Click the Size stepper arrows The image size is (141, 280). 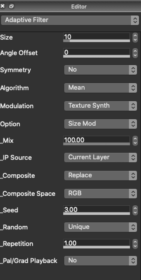pyautogui.click(x=135, y=38)
